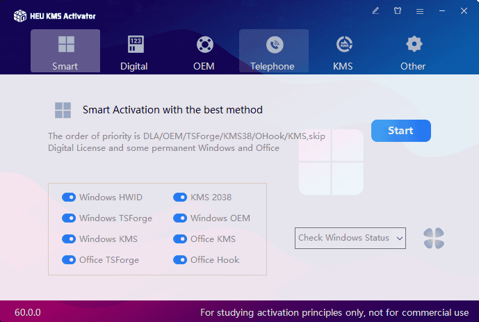Screen dimensions: 479x322
Task: Click the order of priority description text
Action: [186, 142]
